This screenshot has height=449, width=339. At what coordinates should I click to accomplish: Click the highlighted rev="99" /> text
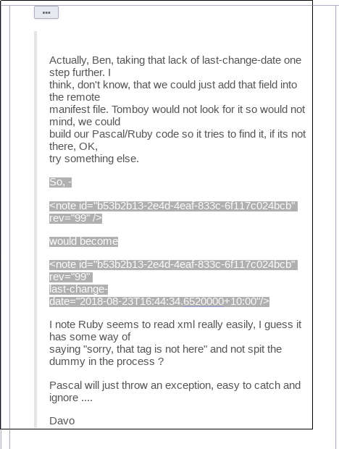[75, 218]
